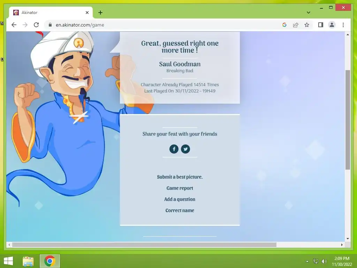Open File Explorer from the taskbar

[x=28, y=261]
